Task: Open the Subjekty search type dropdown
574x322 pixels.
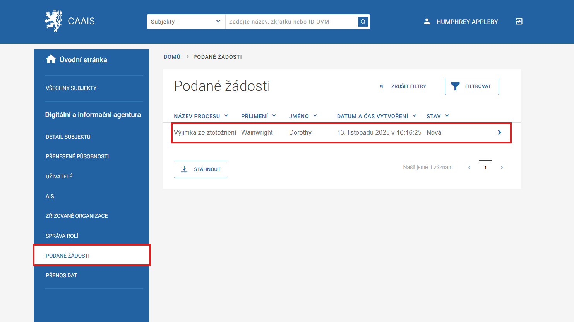Action: coord(186,22)
